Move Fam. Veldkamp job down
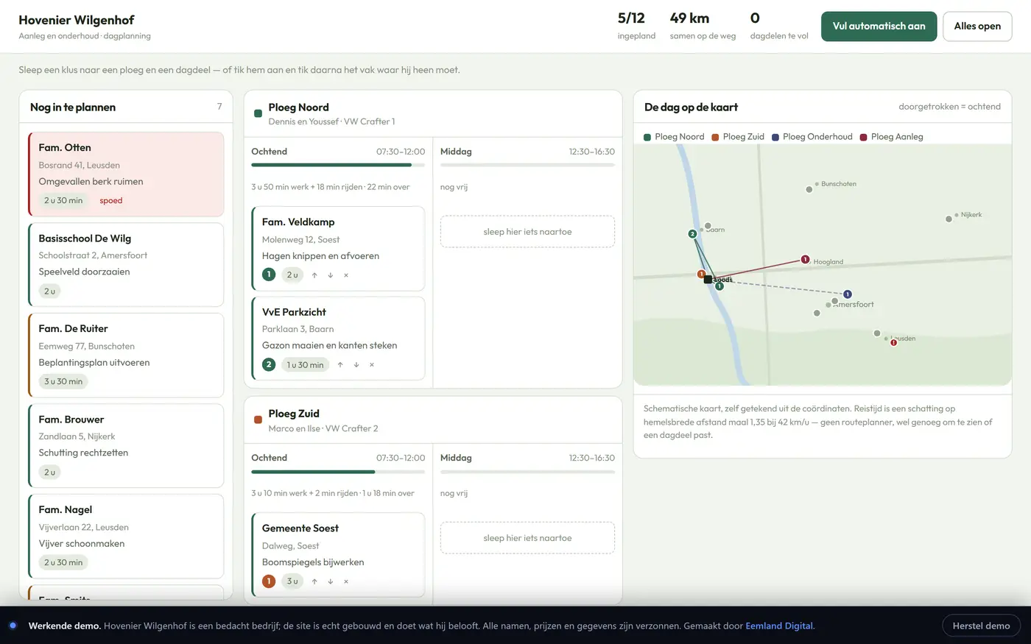Screen dimensions: 1031x644 pyautogui.click(x=331, y=275)
